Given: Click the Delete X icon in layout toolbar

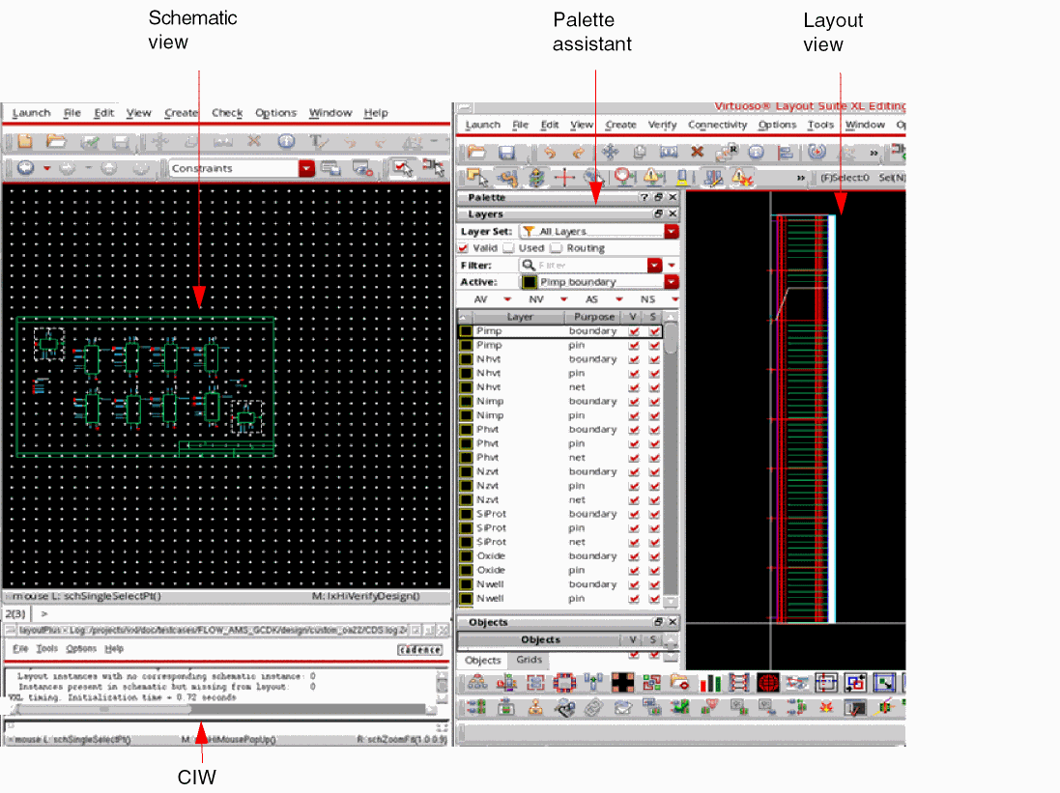Looking at the screenshot, I should tap(696, 153).
